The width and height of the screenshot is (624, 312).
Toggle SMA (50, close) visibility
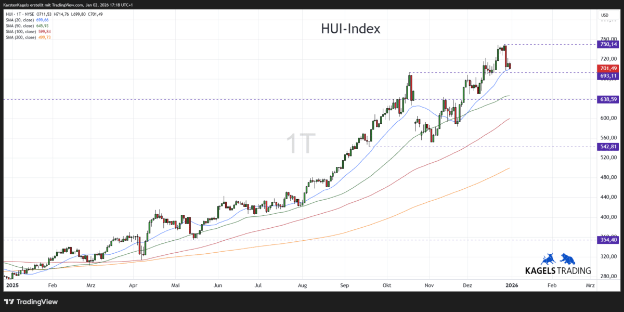(19, 24)
